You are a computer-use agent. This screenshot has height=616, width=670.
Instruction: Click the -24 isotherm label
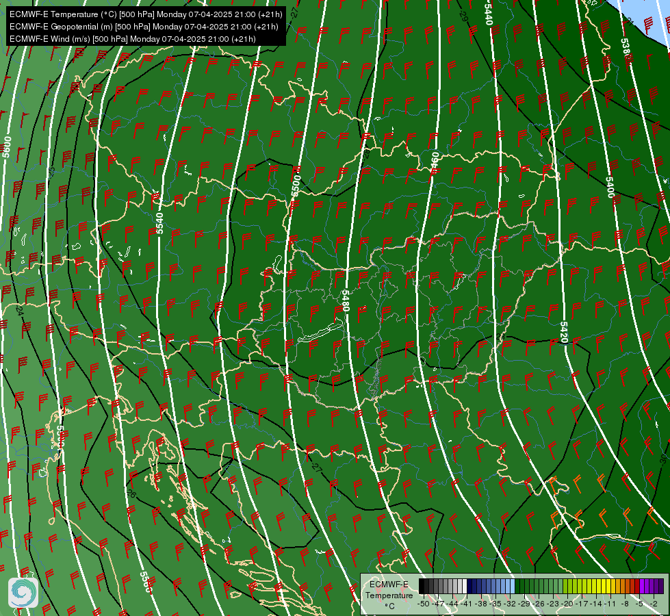pyautogui.click(x=19, y=310)
